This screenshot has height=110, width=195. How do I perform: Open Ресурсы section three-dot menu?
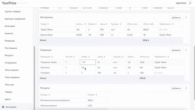coord(186,88)
